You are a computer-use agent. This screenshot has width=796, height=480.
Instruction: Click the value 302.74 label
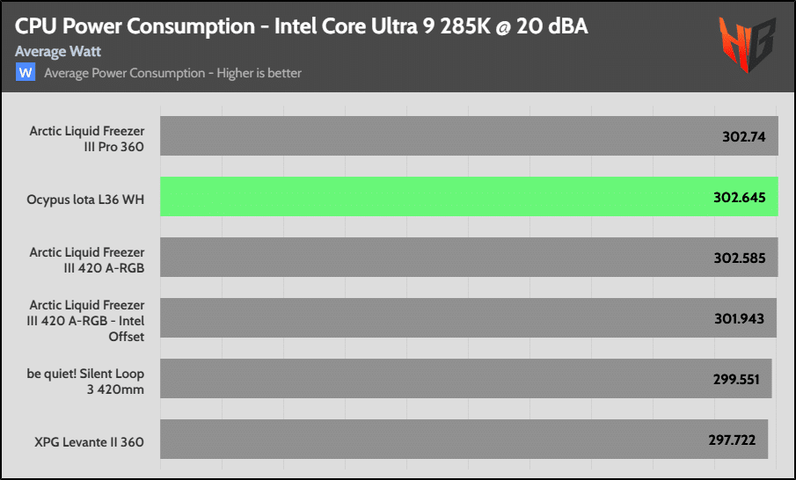coord(744,136)
